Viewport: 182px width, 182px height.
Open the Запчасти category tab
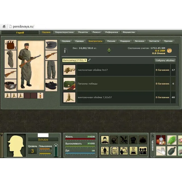154,41
